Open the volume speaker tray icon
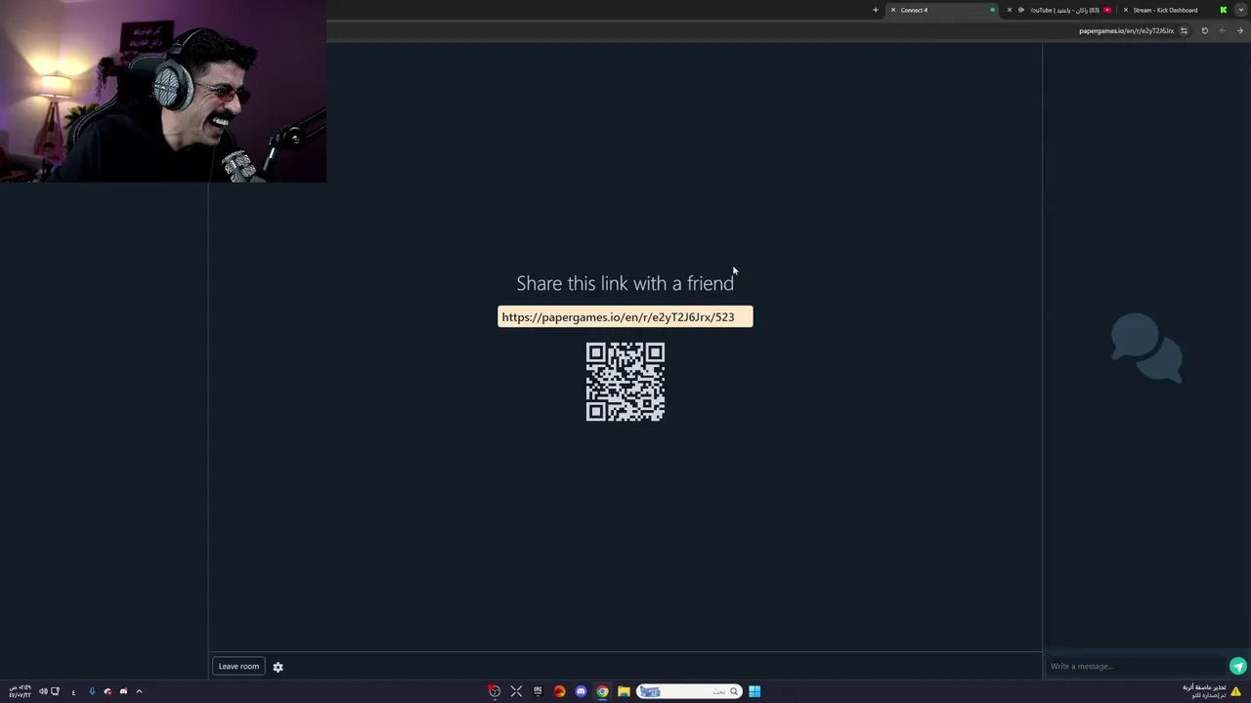 [x=43, y=691]
